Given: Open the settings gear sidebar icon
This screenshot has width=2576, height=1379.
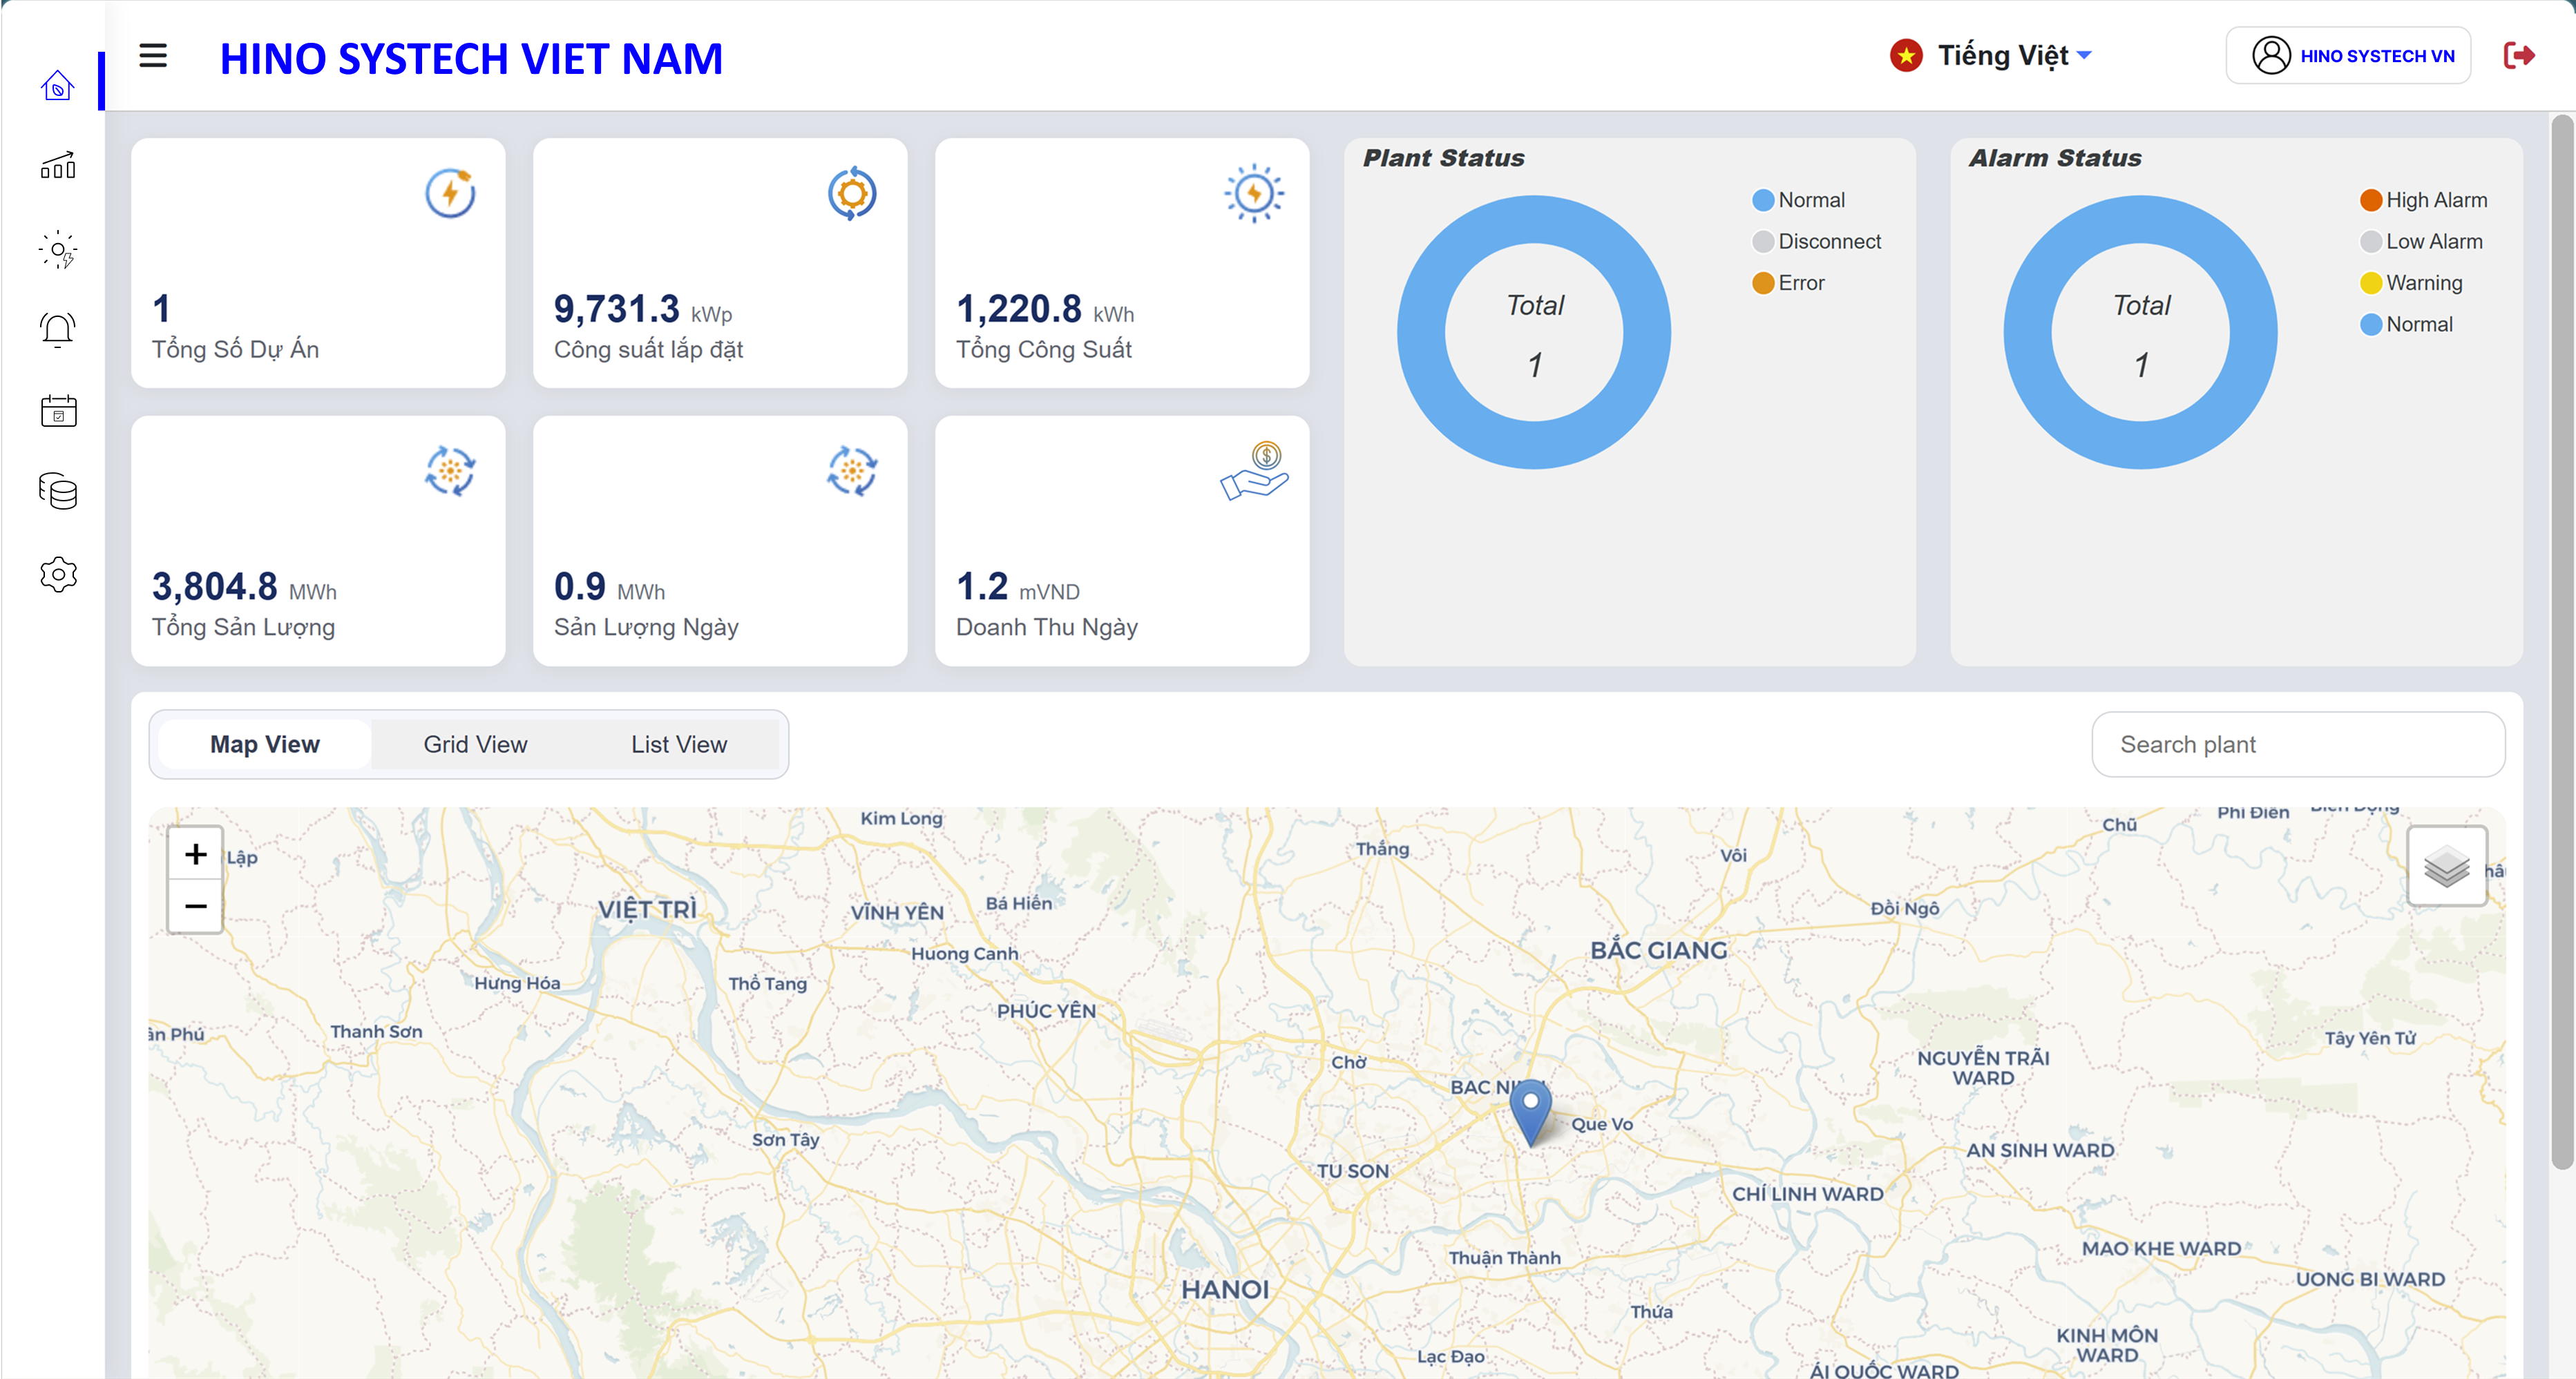Looking at the screenshot, I should (x=58, y=575).
